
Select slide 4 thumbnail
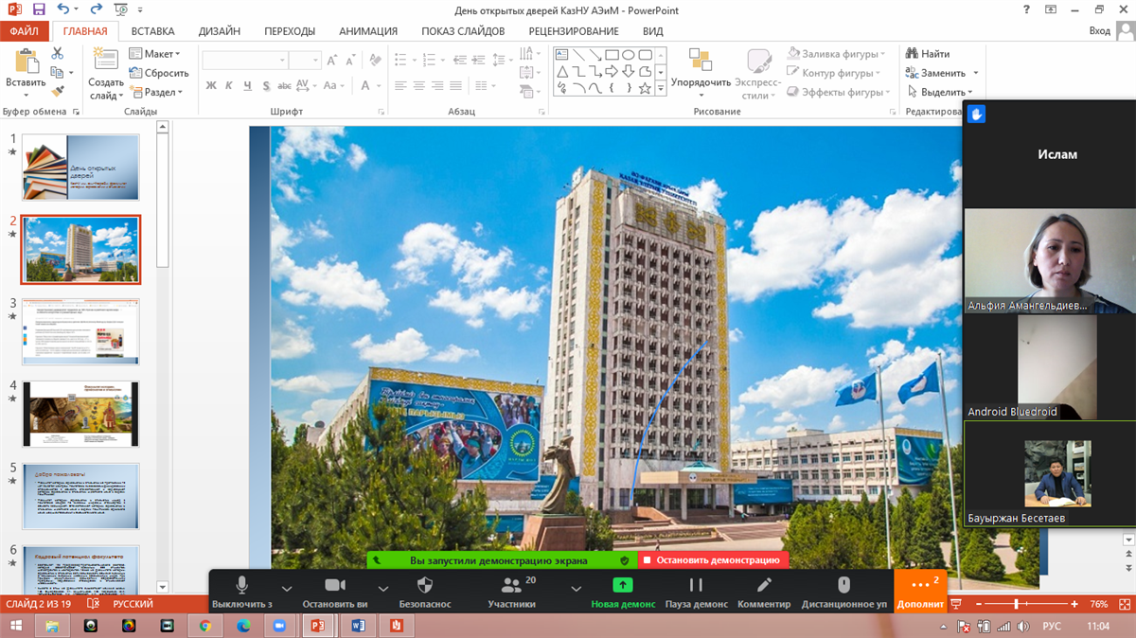pos(80,414)
